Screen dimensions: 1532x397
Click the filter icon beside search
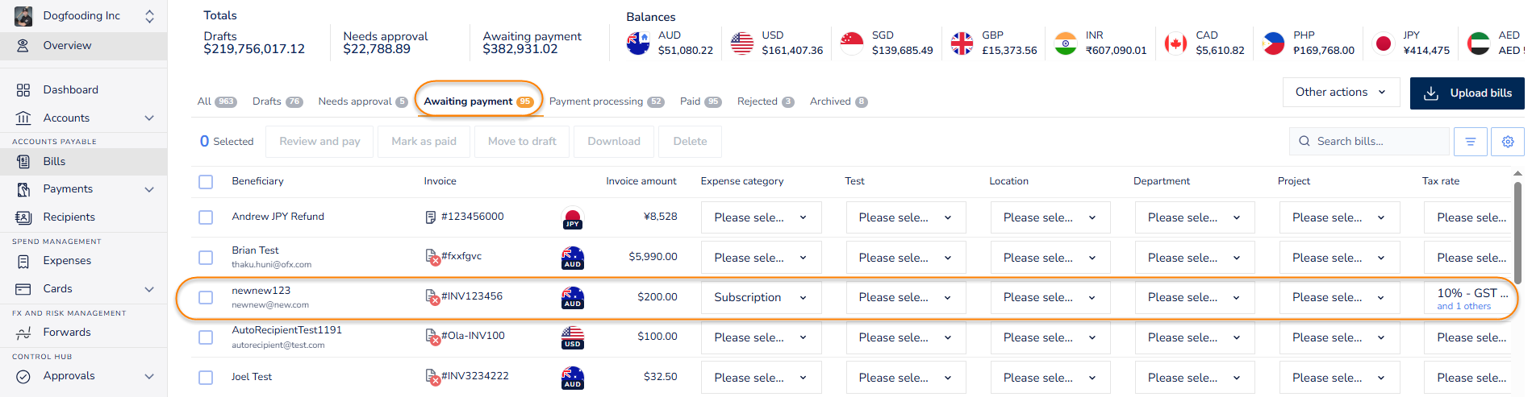coord(1470,142)
